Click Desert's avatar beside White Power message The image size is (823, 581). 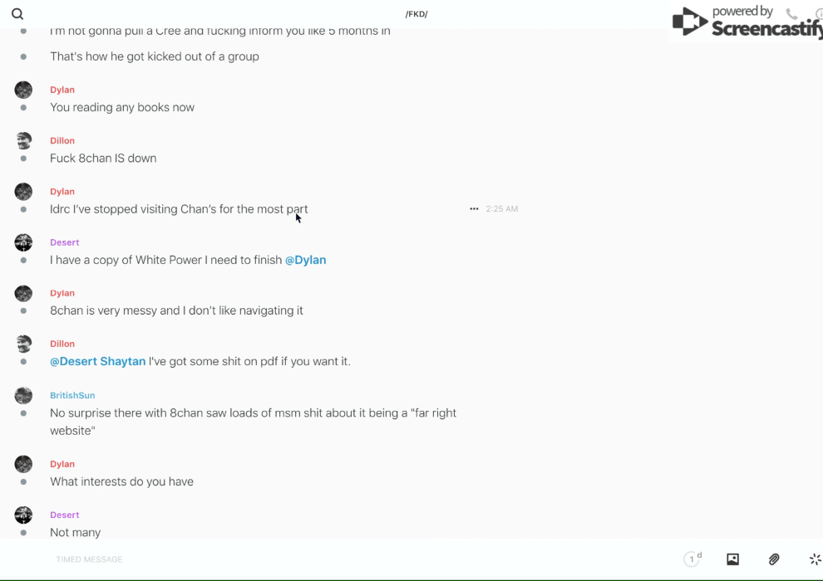pyautogui.click(x=23, y=242)
